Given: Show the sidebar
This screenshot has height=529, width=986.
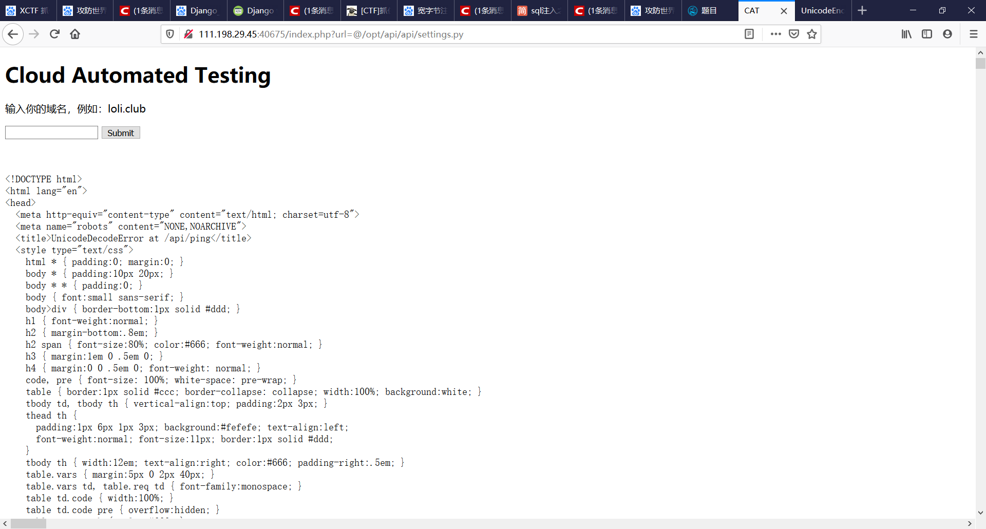Looking at the screenshot, I should tap(927, 34).
